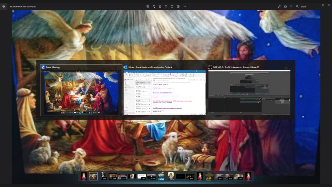Mark picture as favorite with heart icon
Viewport: 332px width, 187px height.
tap(166, 6)
